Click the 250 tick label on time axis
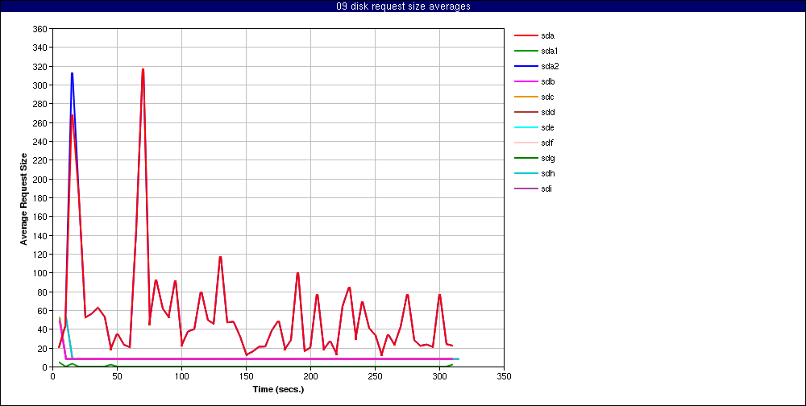This screenshot has height=406, width=806. (376, 376)
